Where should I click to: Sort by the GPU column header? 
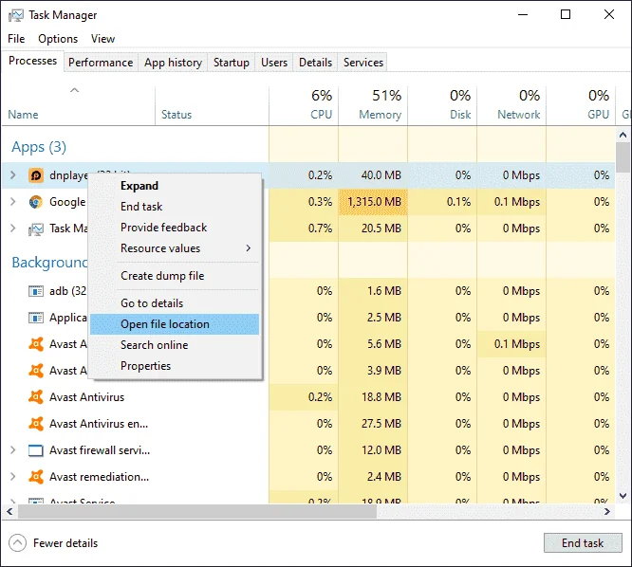coord(581,105)
